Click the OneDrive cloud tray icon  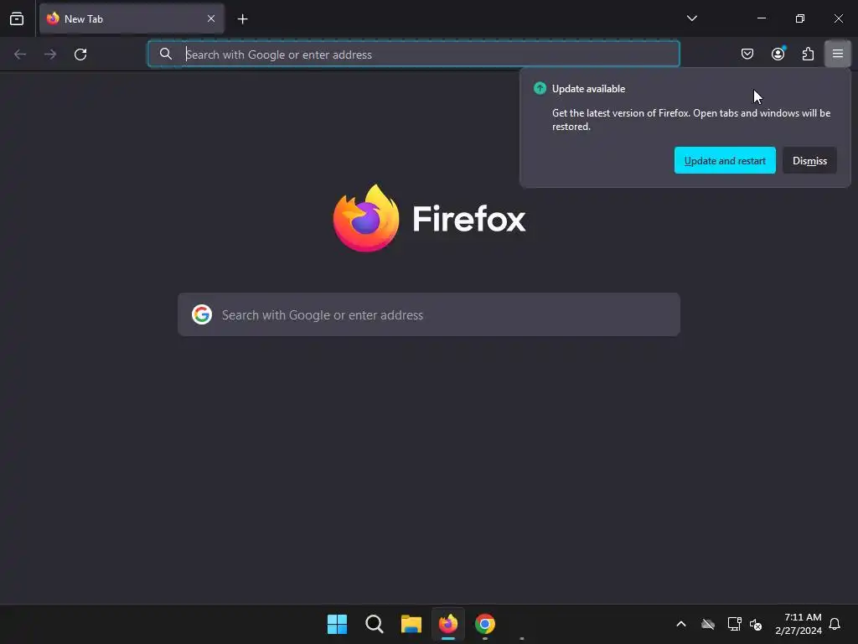(707, 624)
